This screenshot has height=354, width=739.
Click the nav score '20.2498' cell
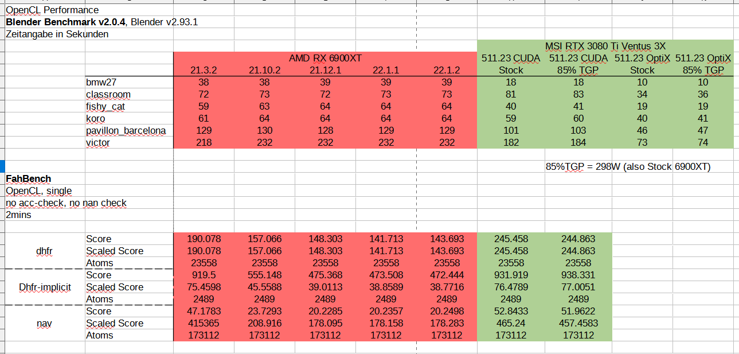(x=447, y=311)
